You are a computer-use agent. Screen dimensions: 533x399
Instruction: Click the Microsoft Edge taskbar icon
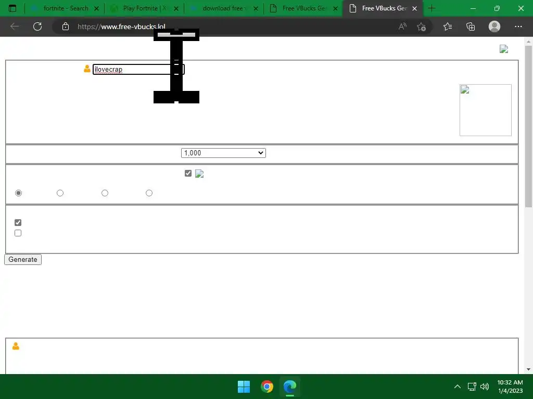(290, 387)
